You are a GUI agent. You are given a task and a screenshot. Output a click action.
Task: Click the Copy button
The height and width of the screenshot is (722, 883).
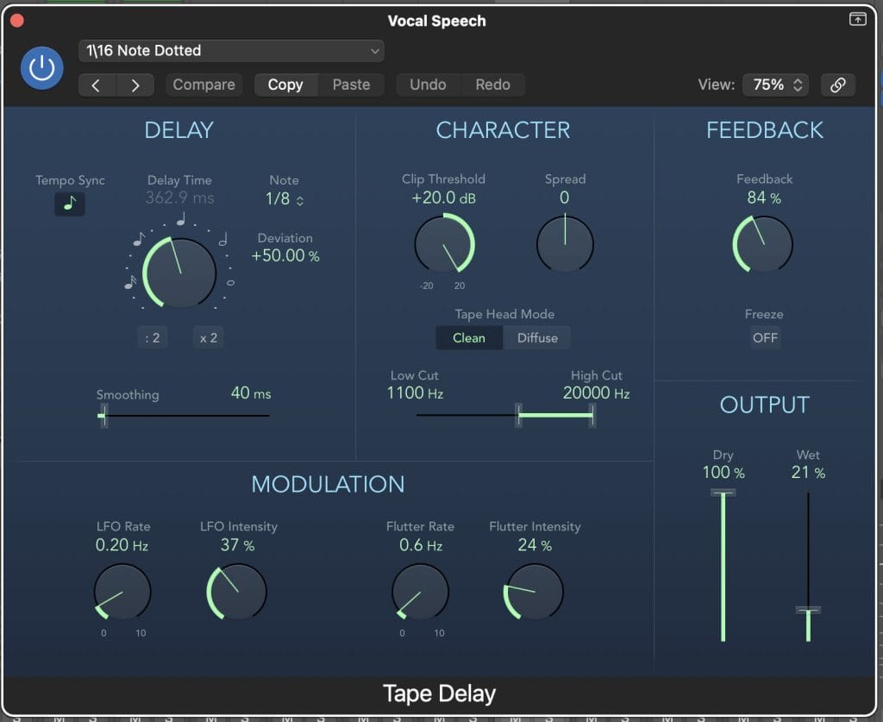tap(285, 85)
